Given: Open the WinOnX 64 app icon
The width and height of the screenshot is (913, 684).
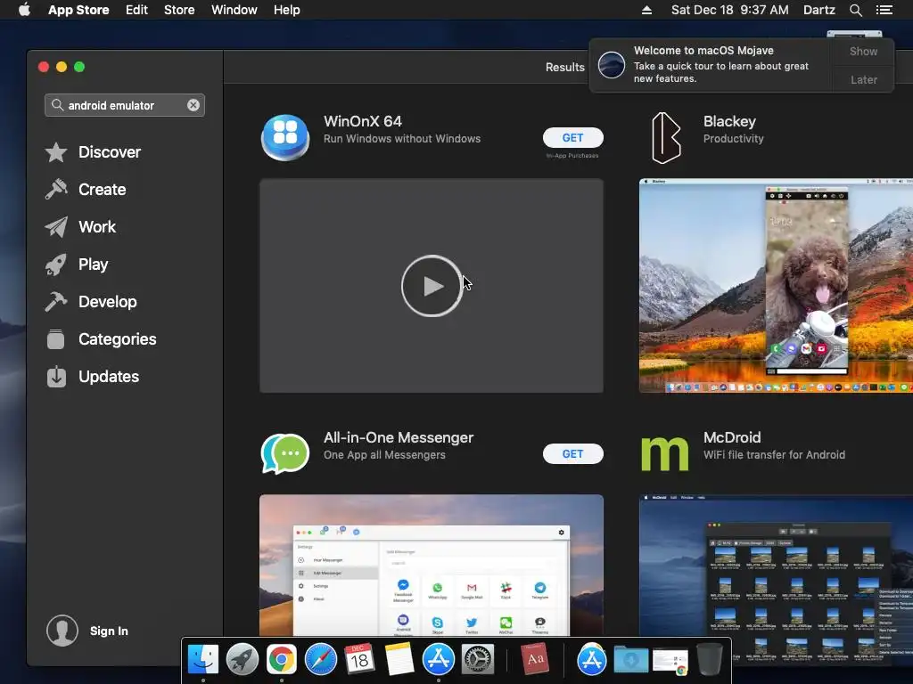Looking at the screenshot, I should point(285,138).
